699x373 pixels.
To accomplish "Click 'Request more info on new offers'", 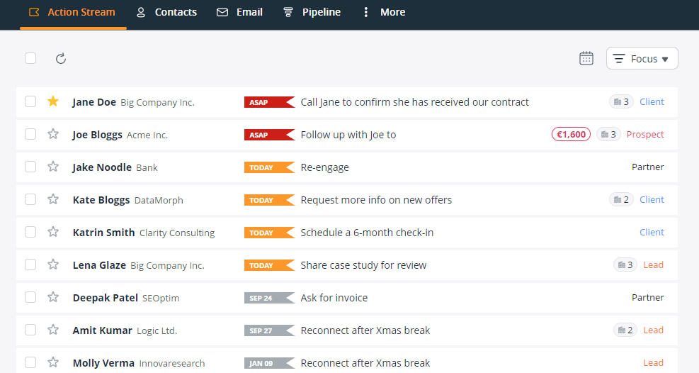I will pos(376,200).
